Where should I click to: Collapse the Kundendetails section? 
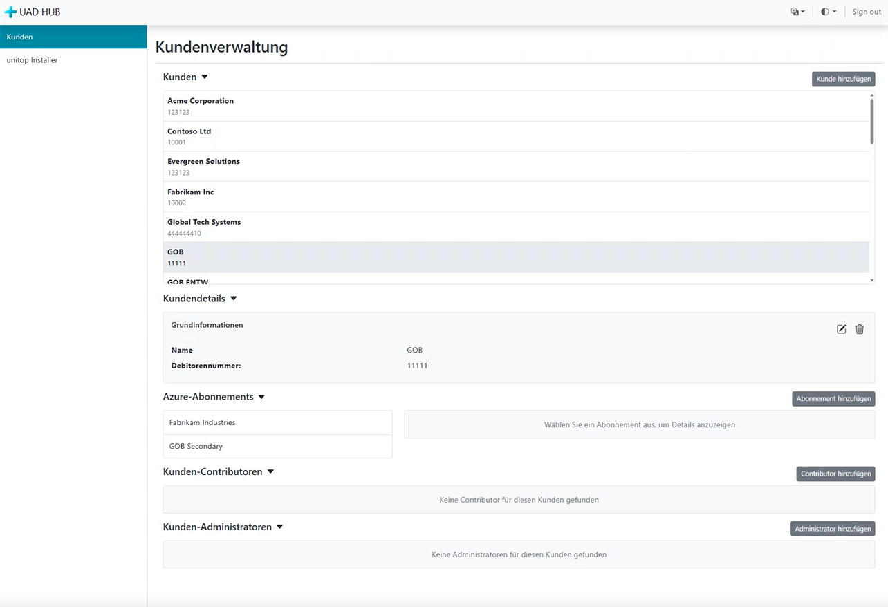[x=233, y=299]
